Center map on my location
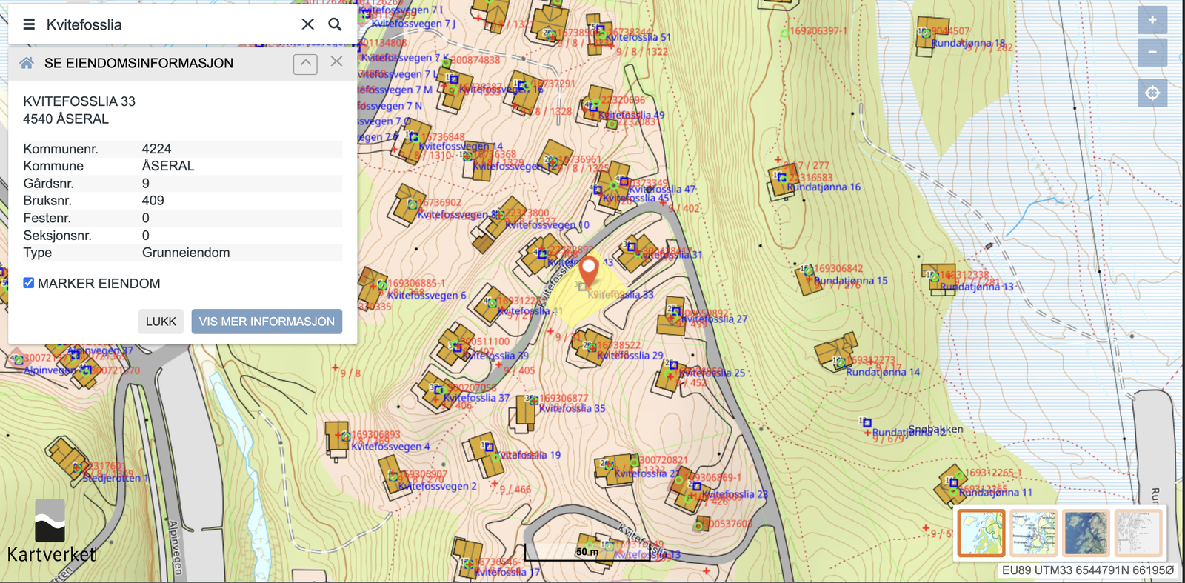 (1152, 93)
